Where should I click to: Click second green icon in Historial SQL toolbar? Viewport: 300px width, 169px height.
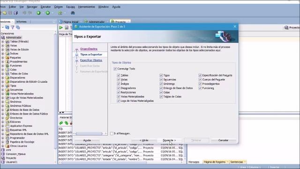coord(66,123)
